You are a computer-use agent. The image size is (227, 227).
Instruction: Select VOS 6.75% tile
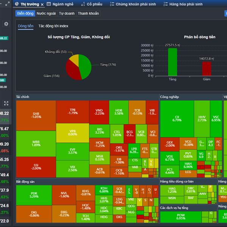click(169, 158)
